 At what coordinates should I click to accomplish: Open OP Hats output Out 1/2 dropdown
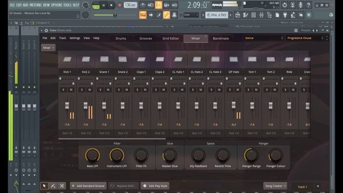coord(234,133)
